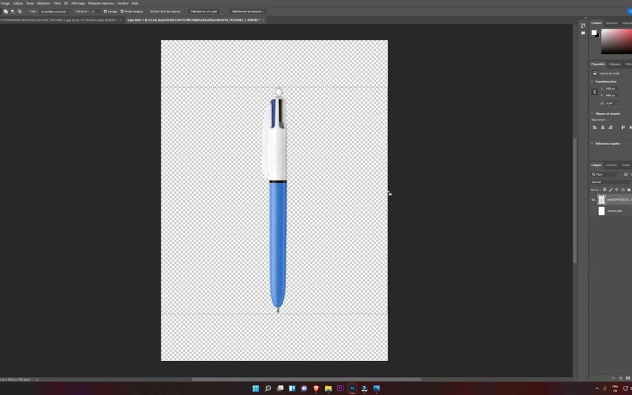This screenshot has height=395, width=632.
Task: Align horizontal centers in Aligner et répartir
Action: pos(603,128)
